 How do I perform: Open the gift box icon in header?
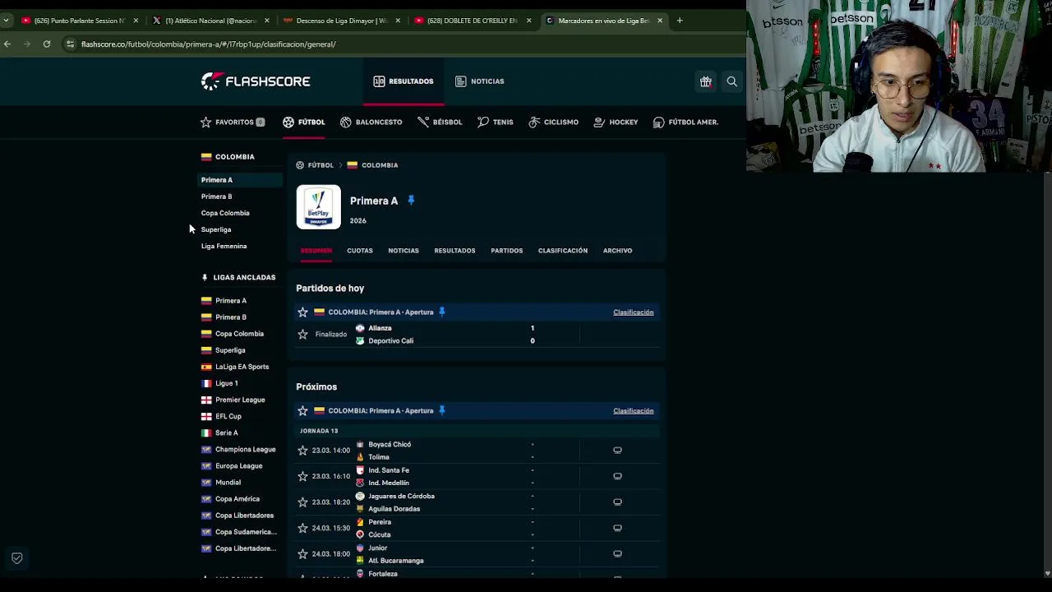705,81
